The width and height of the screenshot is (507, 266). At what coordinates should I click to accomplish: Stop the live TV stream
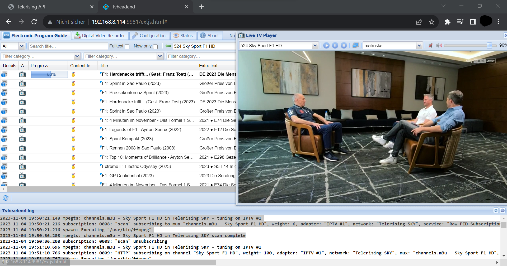tap(344, 46)
